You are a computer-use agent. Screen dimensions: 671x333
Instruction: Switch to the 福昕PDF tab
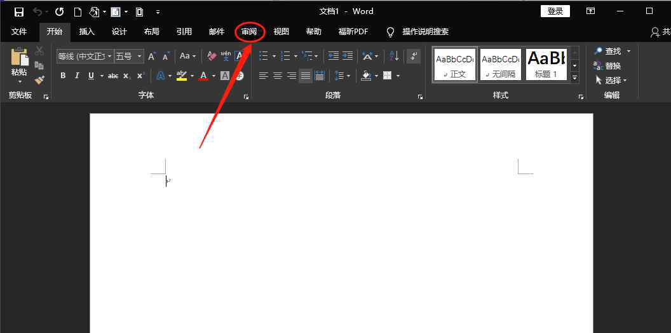tap(353, 32)
